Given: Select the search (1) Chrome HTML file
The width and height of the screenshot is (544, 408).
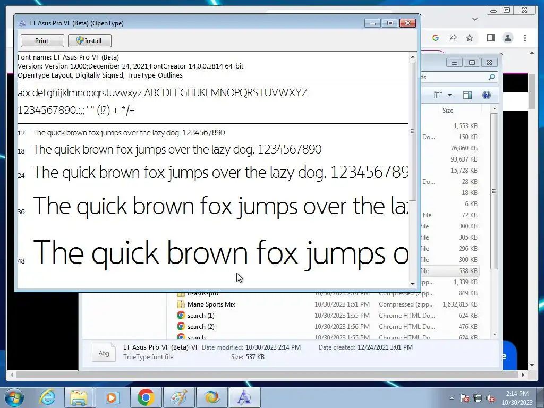Looking at the screenshot, I should point(201,316).
